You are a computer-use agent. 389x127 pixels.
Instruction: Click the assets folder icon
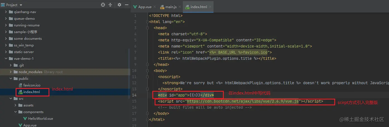click(x=20, y=105)
